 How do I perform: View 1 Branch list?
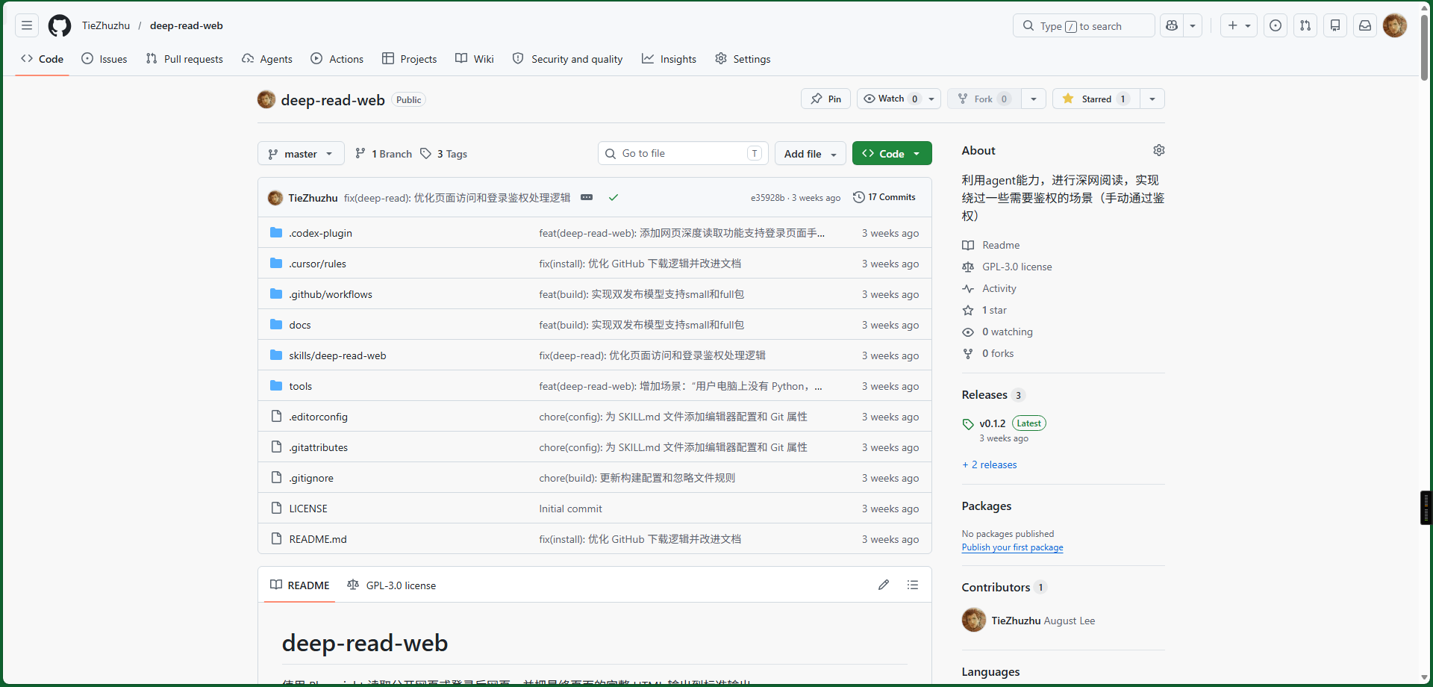click(384, 154)
